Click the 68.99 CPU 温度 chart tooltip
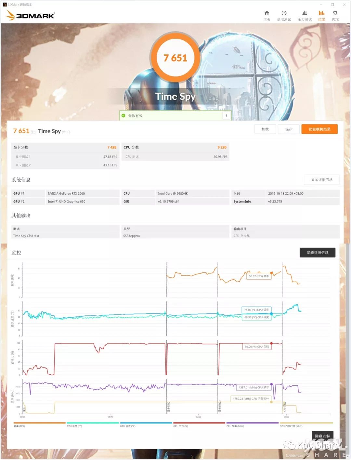Viewport: 351px width, 460px height. [256, 317]
